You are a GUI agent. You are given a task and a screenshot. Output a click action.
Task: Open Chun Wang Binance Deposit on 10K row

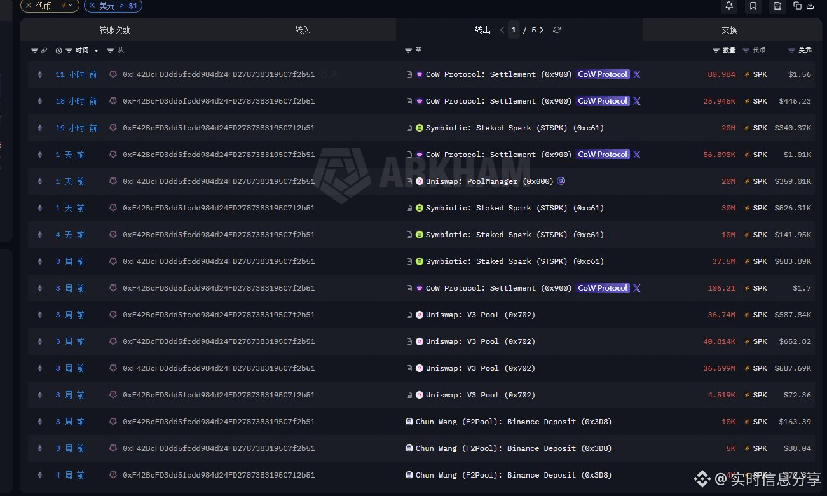[x=514, y=422]
